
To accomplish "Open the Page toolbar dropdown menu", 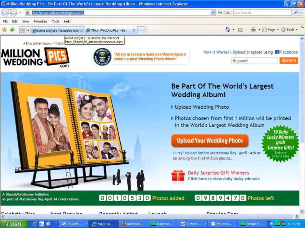I will (x=270, y=30).
